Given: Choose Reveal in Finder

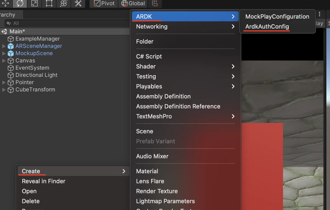Looking at the screenshot, I should pos(44,181).
